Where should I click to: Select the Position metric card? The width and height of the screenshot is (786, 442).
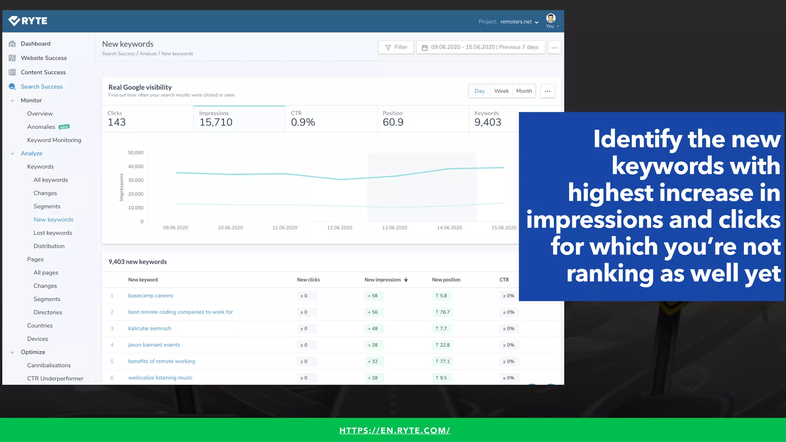pos(423,119)
